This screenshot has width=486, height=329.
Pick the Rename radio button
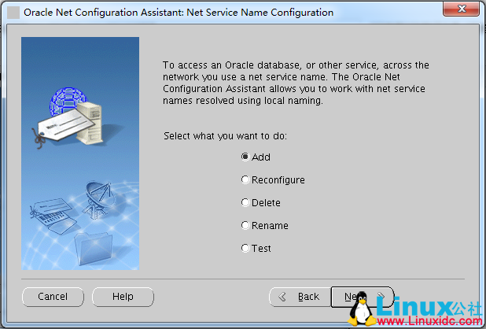coord(245,225)
